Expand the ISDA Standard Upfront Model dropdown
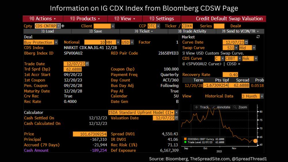 pos(176,113)
